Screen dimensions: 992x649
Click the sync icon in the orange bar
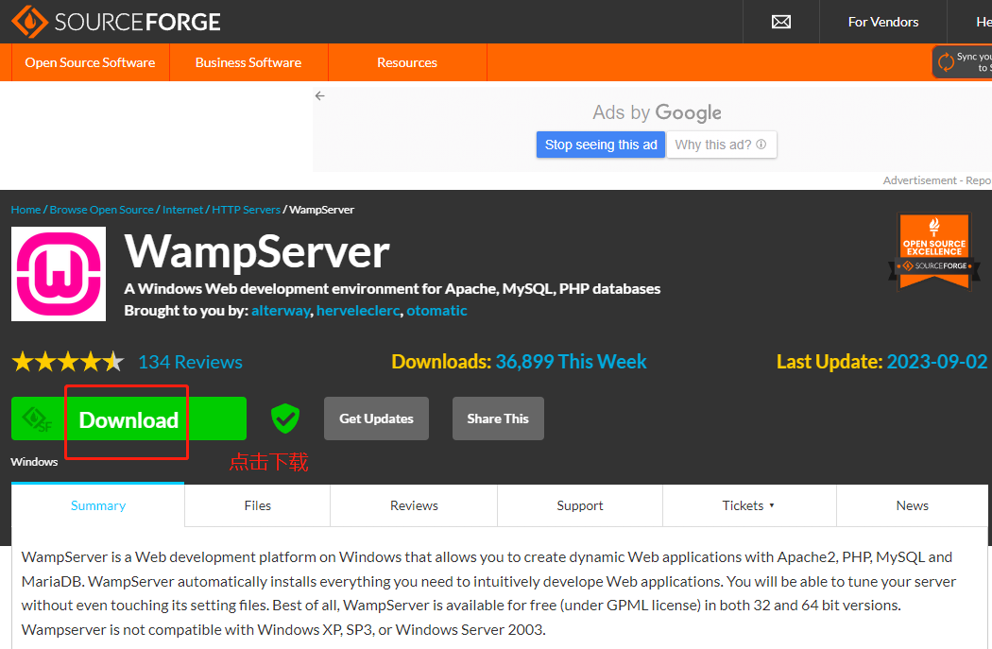pos(946,62)
